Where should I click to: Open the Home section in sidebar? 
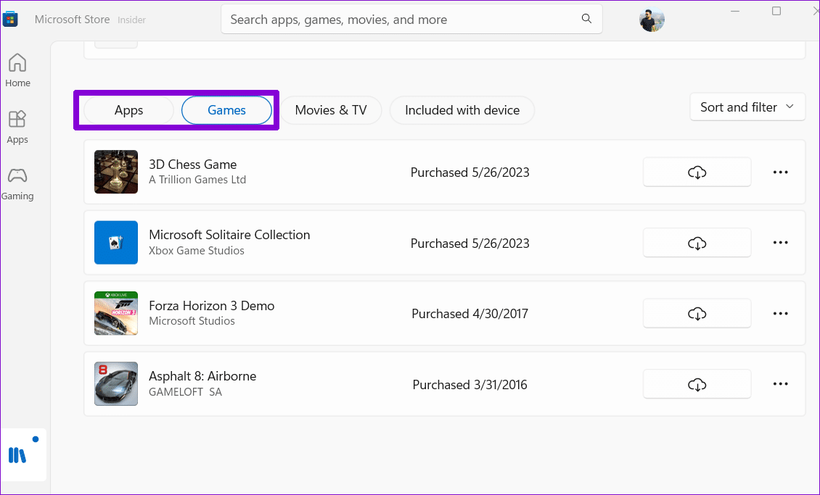click(x=18, y=70)
